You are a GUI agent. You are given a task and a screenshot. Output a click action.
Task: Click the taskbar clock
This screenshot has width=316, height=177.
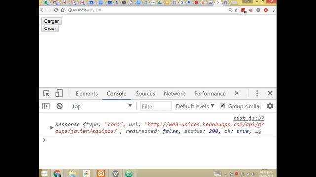tap(266, 174)
